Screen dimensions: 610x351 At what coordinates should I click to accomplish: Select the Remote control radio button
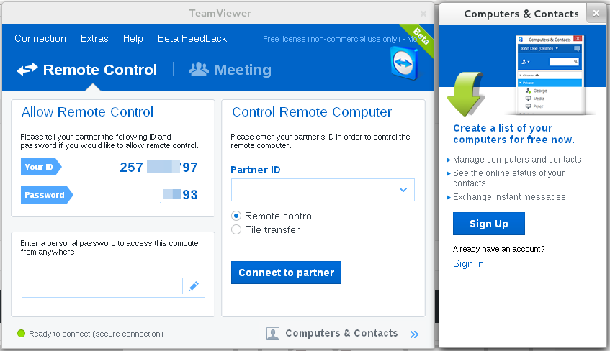point(236,216)
